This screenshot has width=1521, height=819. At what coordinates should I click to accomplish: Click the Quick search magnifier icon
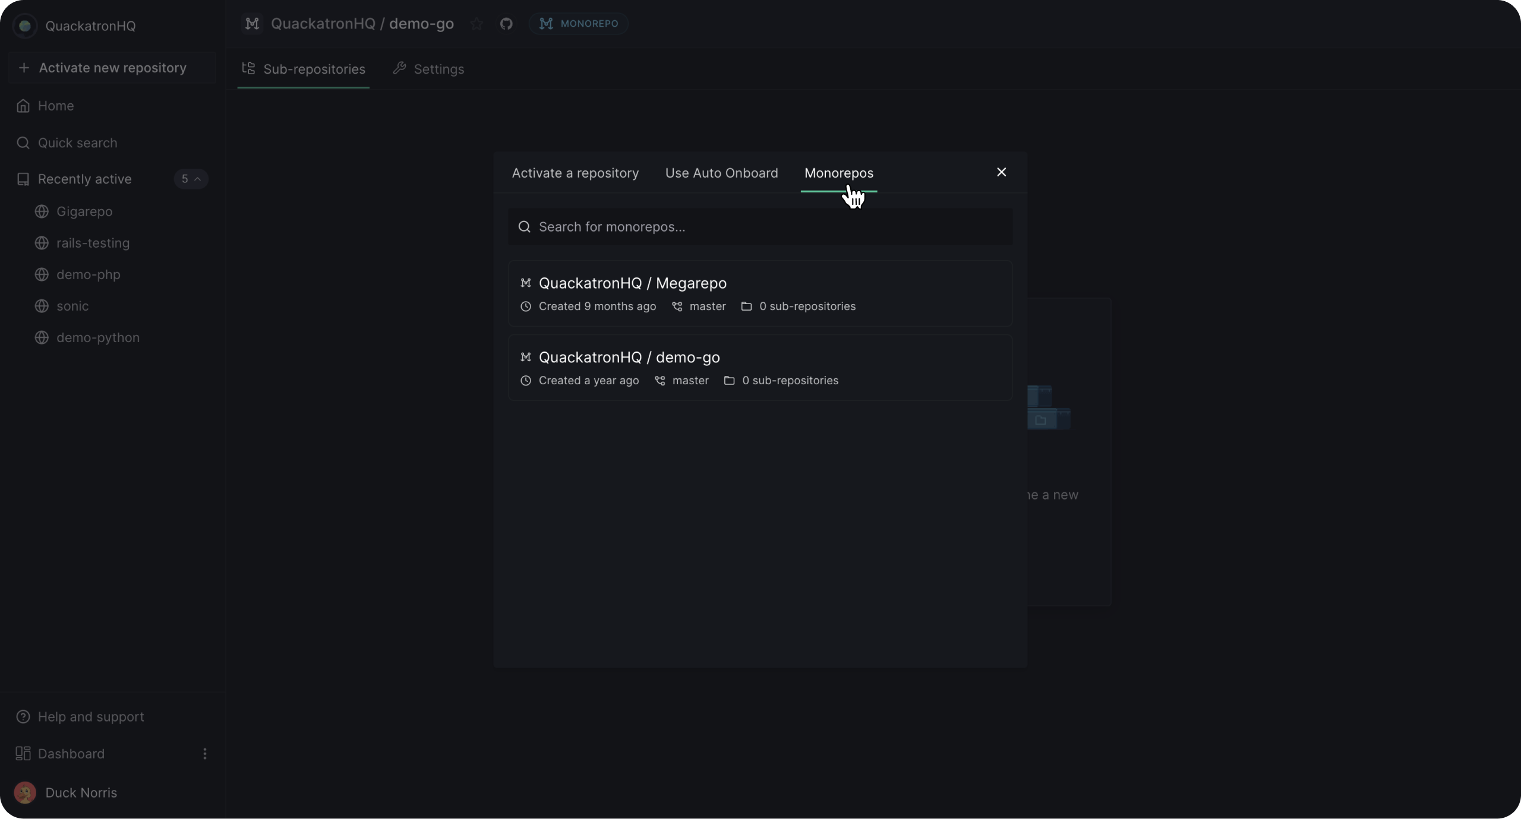coord(23,143)
